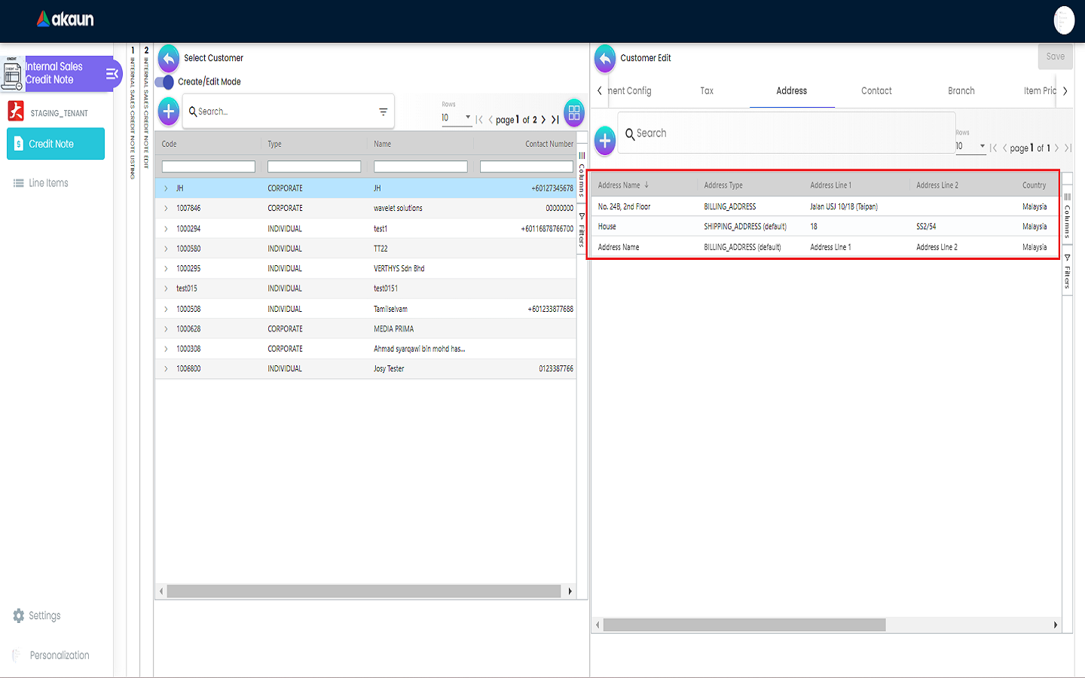
Task: Click the filter icon in customer search box
Action: point(383,112)
